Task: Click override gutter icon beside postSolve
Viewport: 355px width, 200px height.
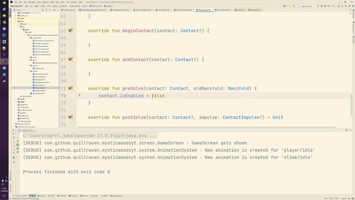Action: (70, 117)
